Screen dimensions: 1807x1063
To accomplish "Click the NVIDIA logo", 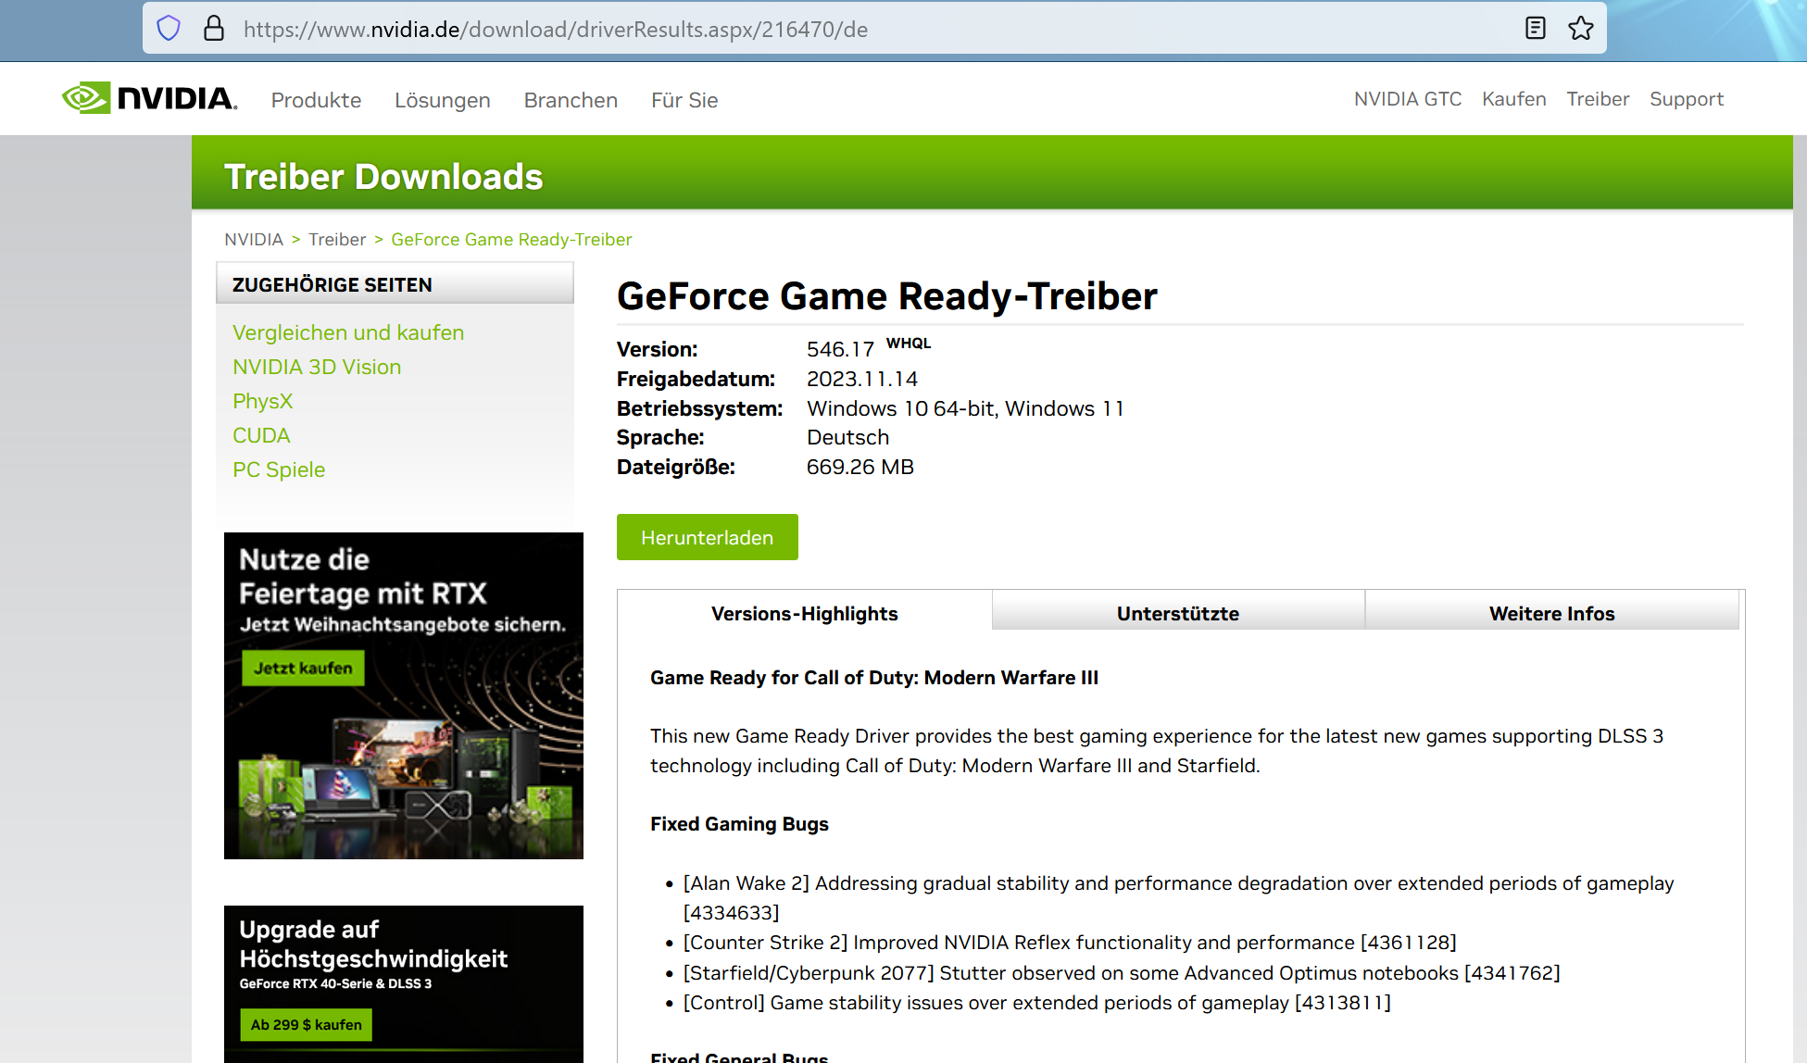I will 150,98.
